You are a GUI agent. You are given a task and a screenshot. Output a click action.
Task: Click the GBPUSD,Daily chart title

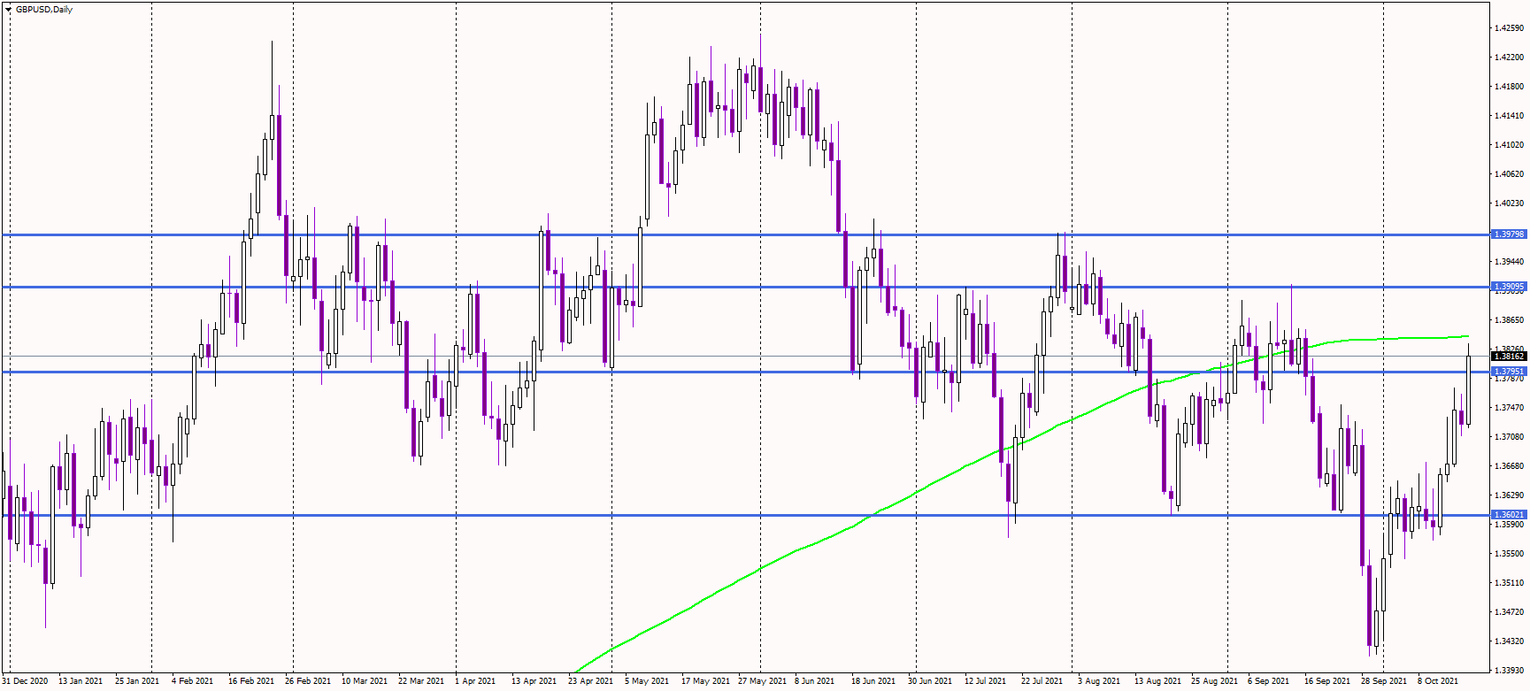pyautogui.click(x=44, y=10)
